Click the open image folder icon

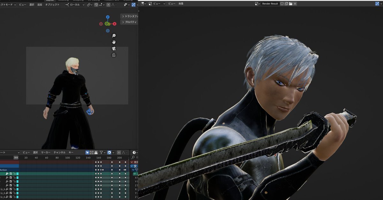291,4
